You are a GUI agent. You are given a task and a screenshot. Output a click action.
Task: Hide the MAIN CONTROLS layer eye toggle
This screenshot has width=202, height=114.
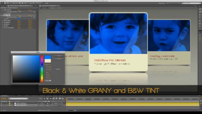click(x=1, y=104)
